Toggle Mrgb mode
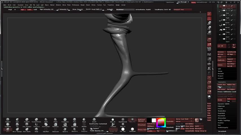The width and height of the screenshot is (241, 135). (x=10, y=10)
